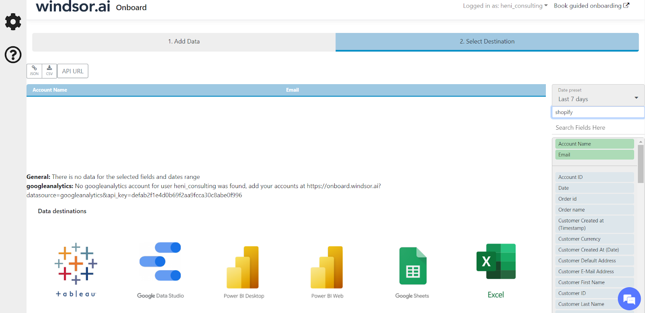Add the Order name field

594,210
